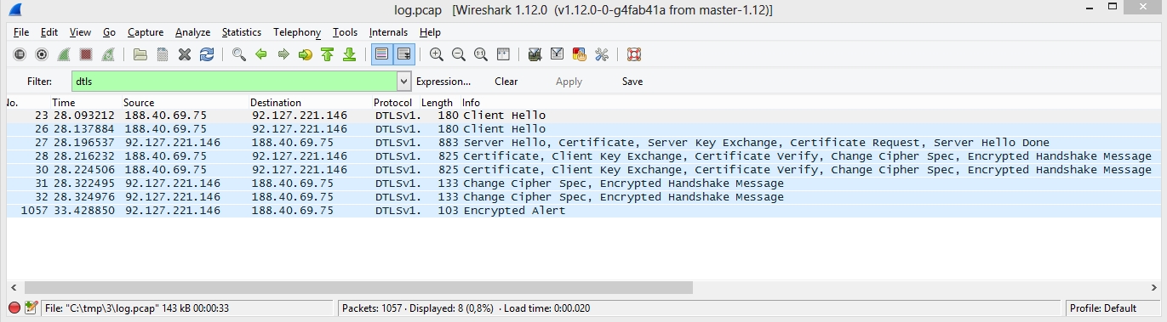Screen dimensions: 1167x322
Task: Go to last packet using toolbar arrow
Action: (x=349, y=54)
